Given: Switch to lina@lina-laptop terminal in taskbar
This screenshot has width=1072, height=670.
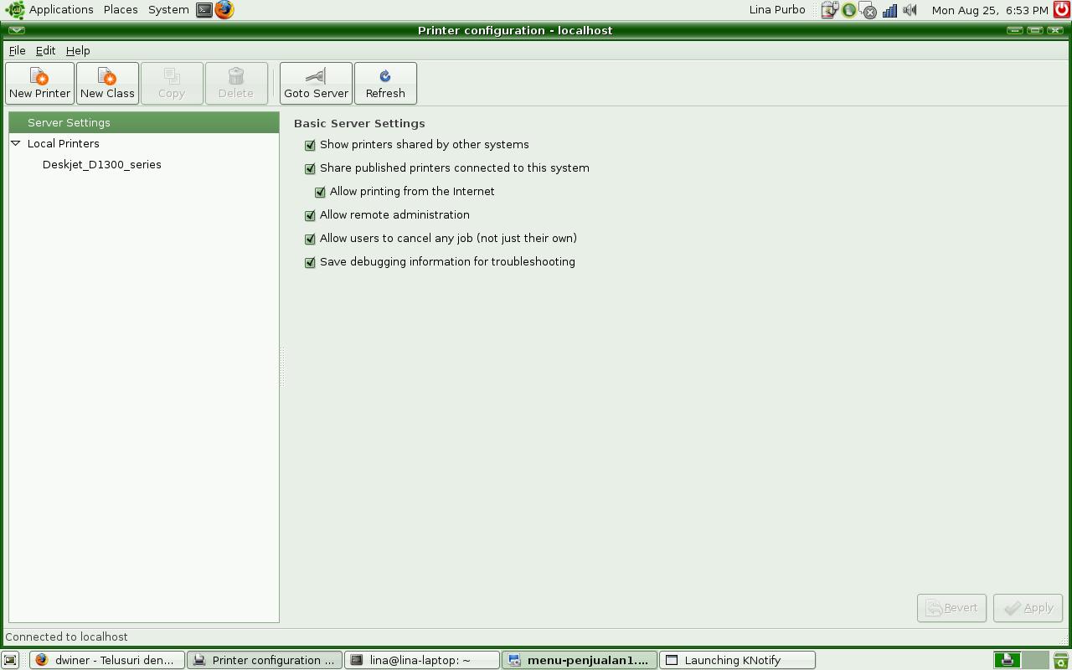Looking at the screenshot, I should pos(422,660).
